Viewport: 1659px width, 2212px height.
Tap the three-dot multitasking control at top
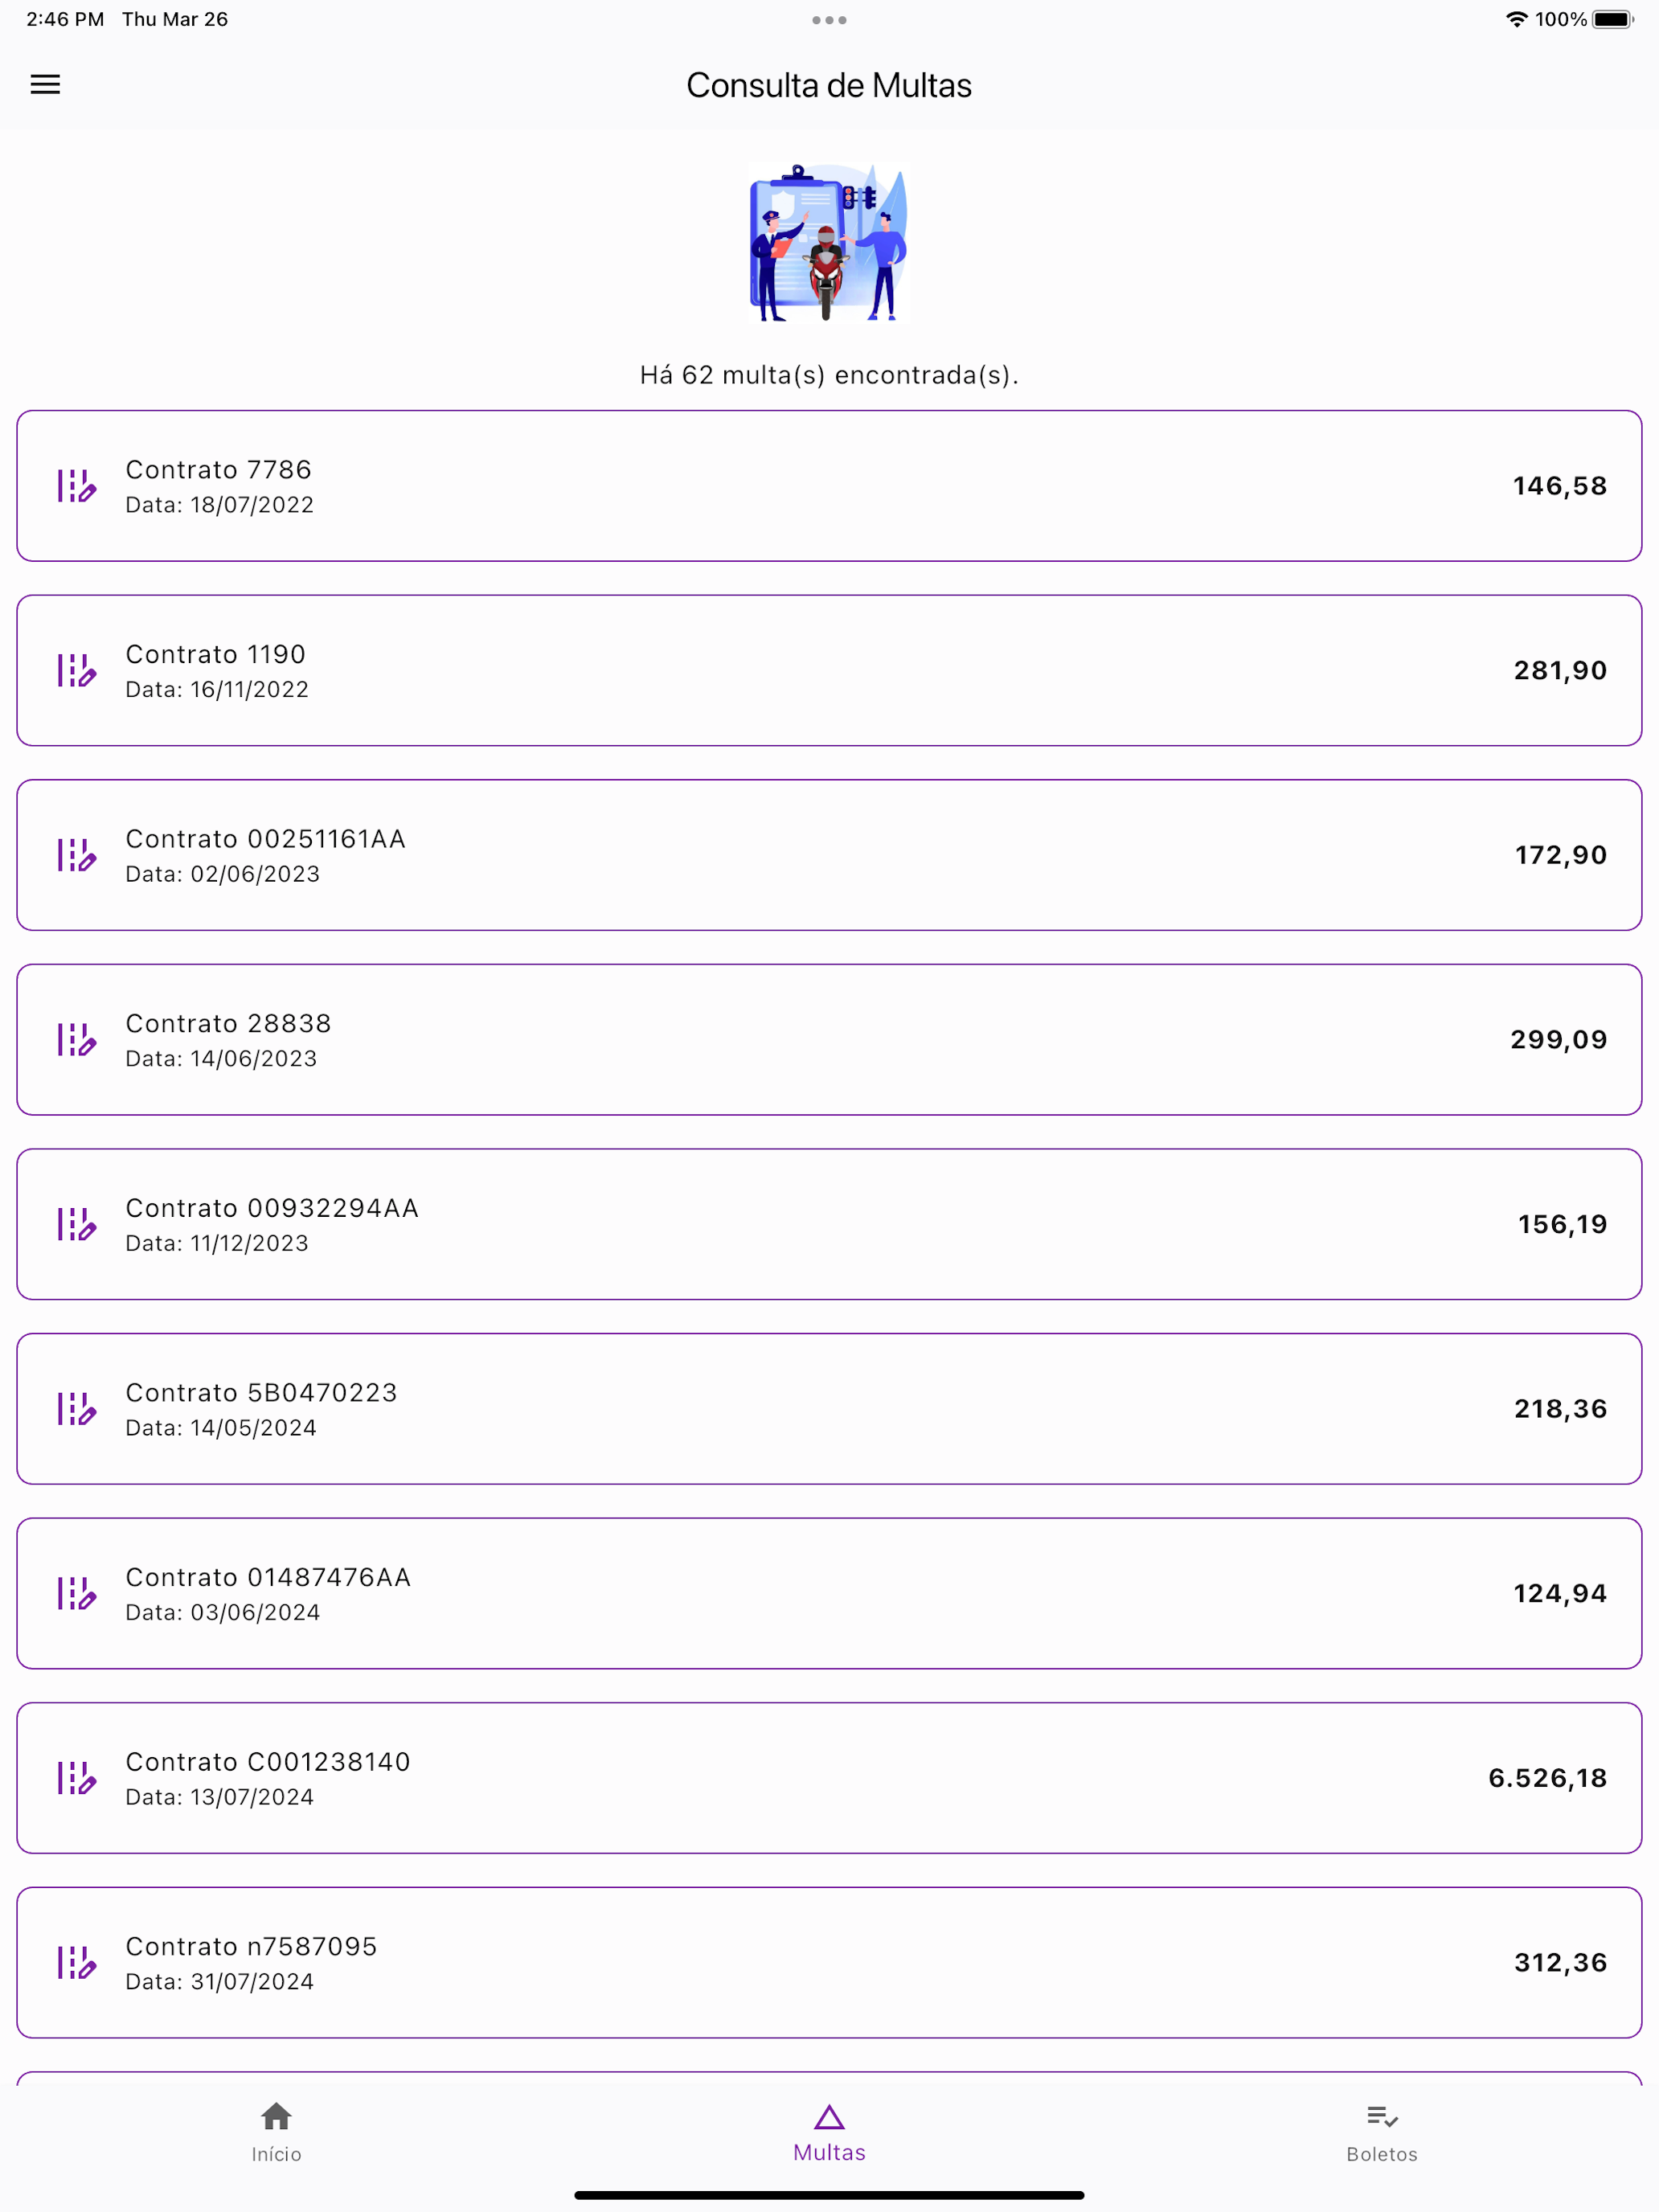(x=829, y=20)
